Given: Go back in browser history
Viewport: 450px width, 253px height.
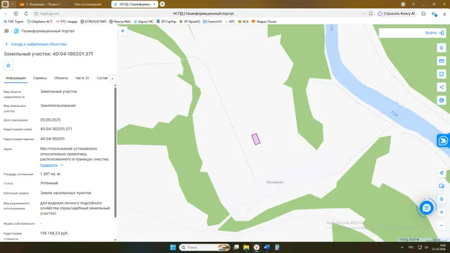Looking at the screenshot, I should pyautogui.click(x=6, y=13).
